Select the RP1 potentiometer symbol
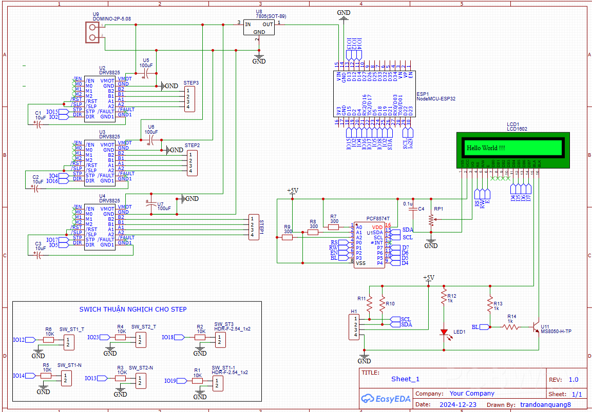 431,219
